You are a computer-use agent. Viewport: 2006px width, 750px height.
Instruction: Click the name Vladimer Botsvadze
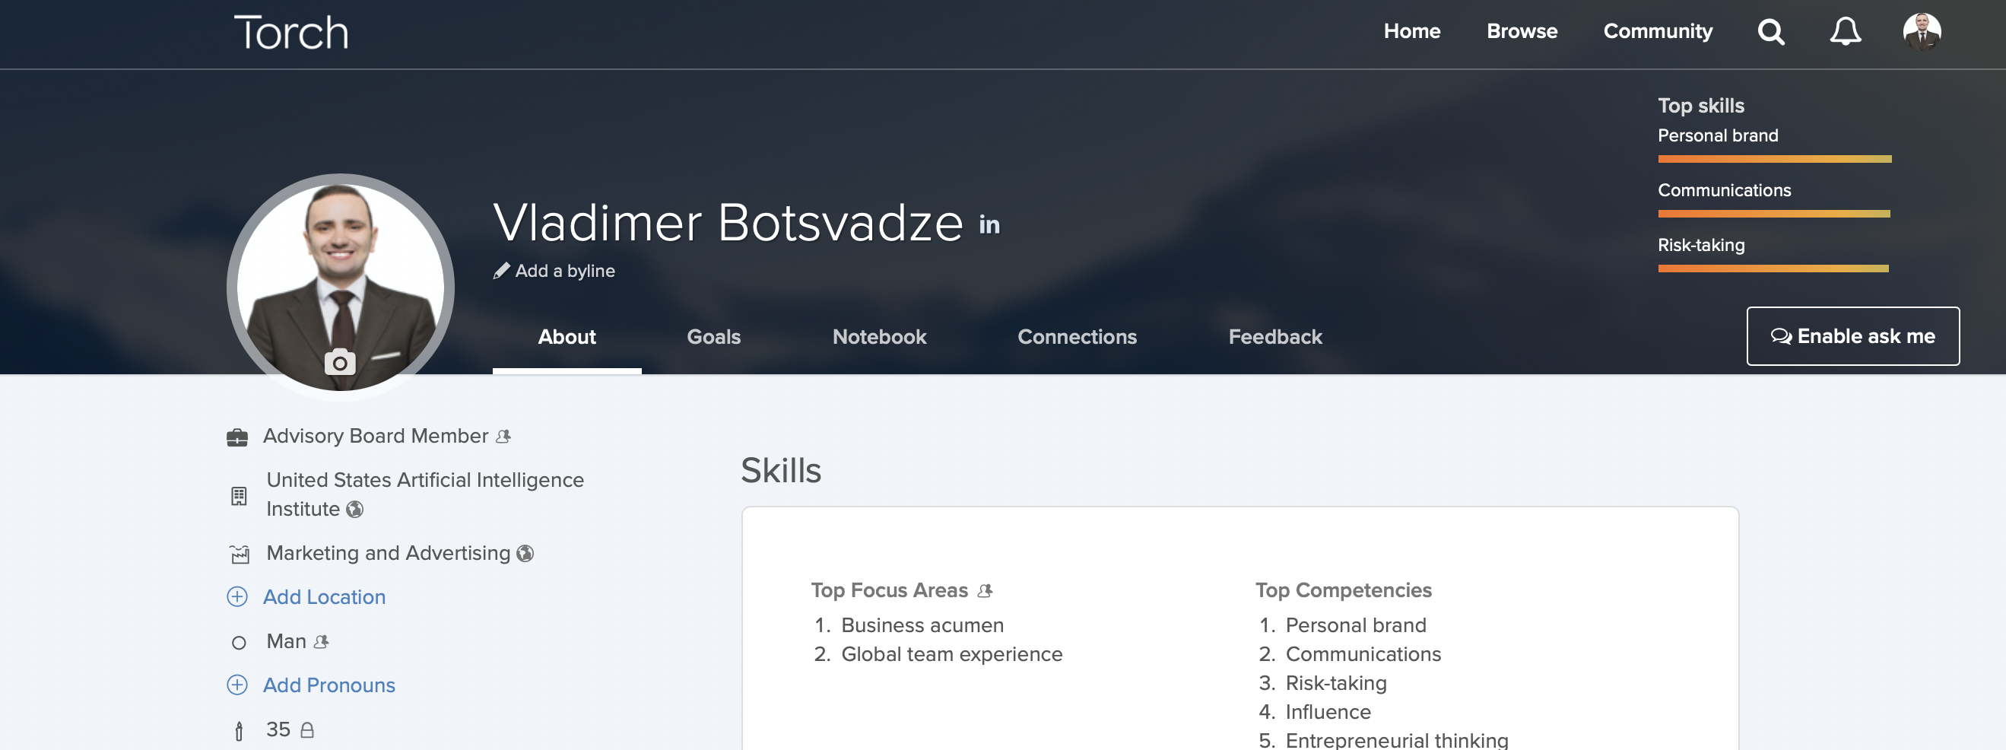click(x=728, y=224)
